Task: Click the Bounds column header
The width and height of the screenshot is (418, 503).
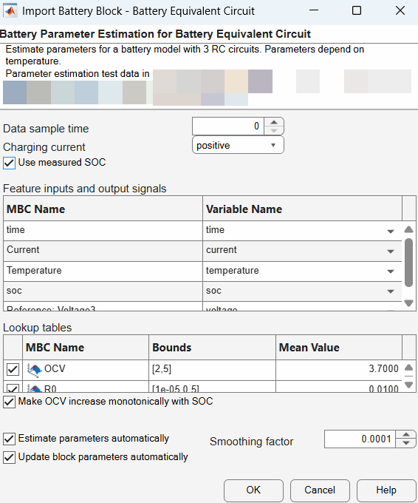Action: point(212,348)
